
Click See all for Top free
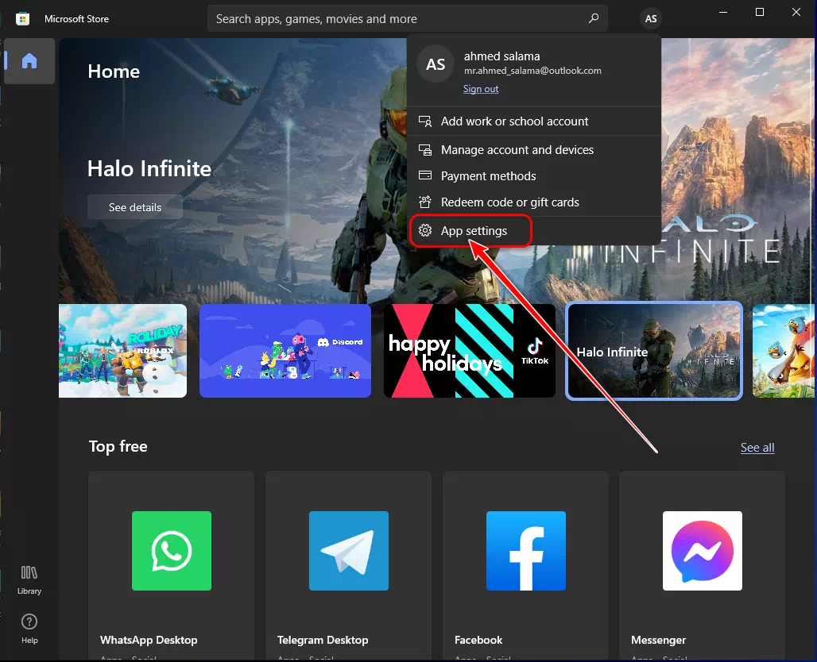[x=757, y=448]
